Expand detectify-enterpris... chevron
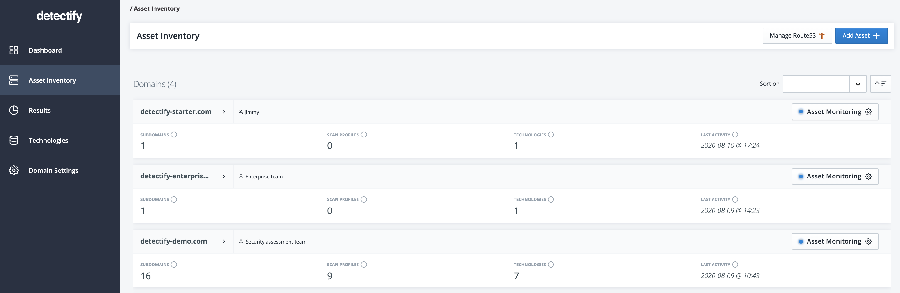 [x=224, y=177]
